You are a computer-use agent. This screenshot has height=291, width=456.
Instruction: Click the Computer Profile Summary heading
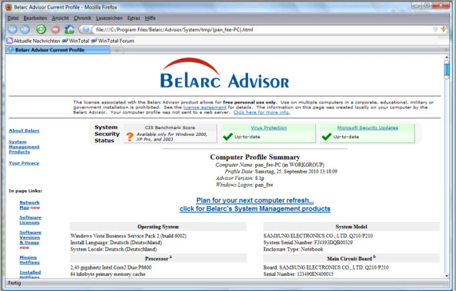[x=255, y=157]
